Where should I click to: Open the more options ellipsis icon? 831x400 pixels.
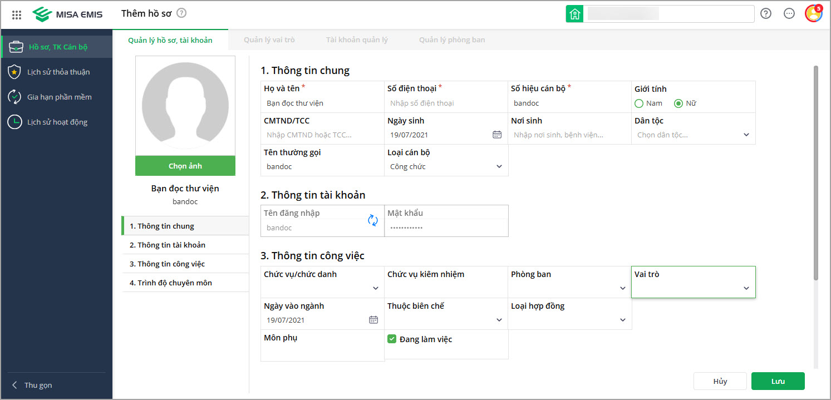pyautogui.click(x=789, y=14)
